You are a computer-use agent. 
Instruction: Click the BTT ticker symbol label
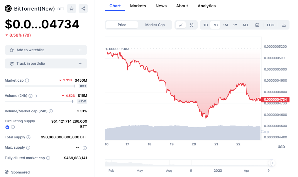tap(61, 9)
